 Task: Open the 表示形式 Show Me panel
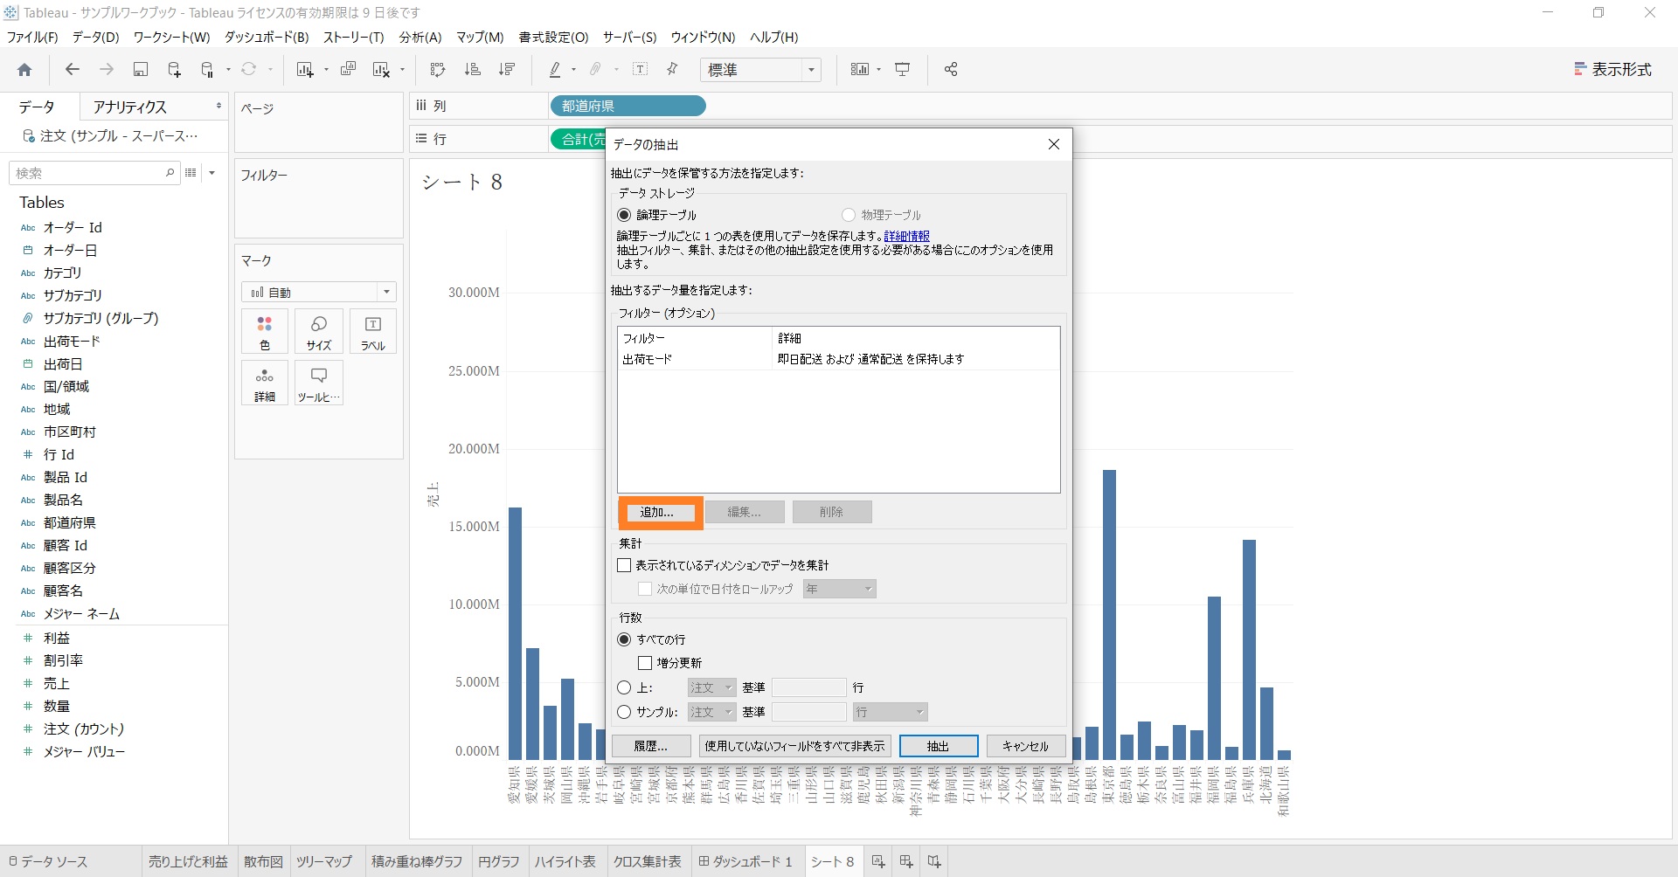point(1612,70)
